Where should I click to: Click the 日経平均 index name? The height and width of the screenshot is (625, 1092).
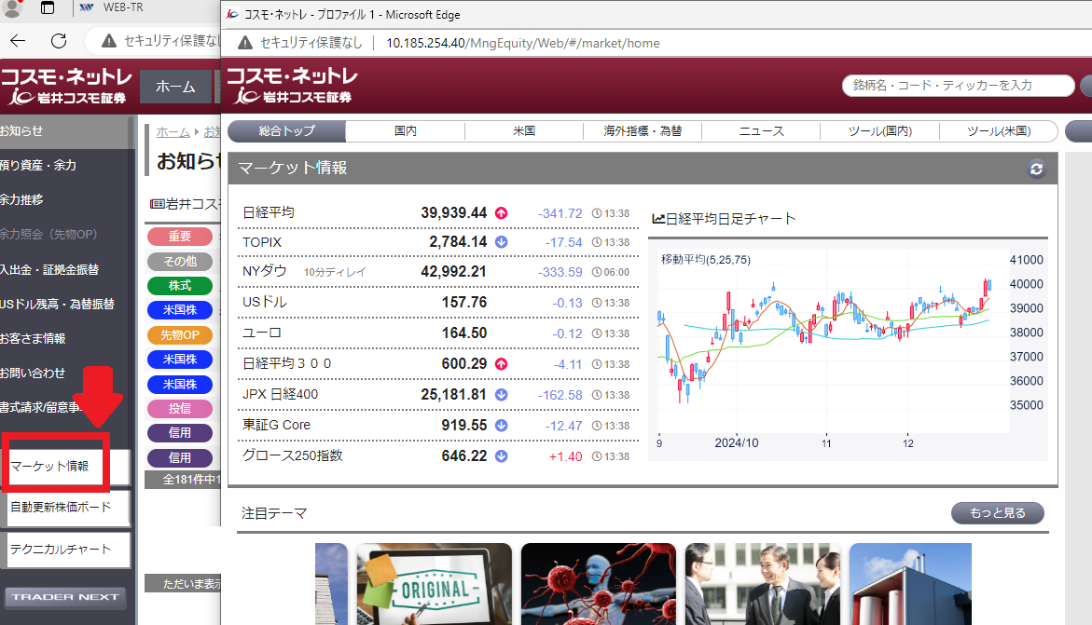coord(269,213)
